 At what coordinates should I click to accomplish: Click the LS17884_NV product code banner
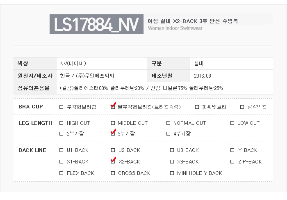[x=96, y=25]
